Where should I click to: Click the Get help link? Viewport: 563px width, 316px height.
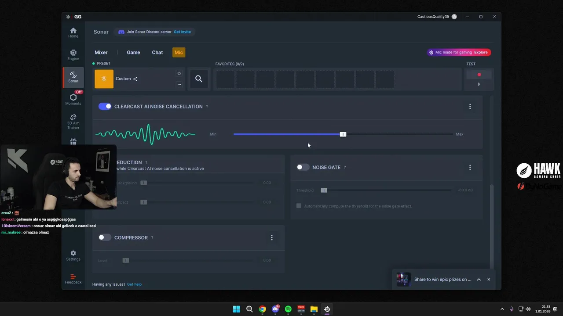pyautogui.click(x=134, y=284)
